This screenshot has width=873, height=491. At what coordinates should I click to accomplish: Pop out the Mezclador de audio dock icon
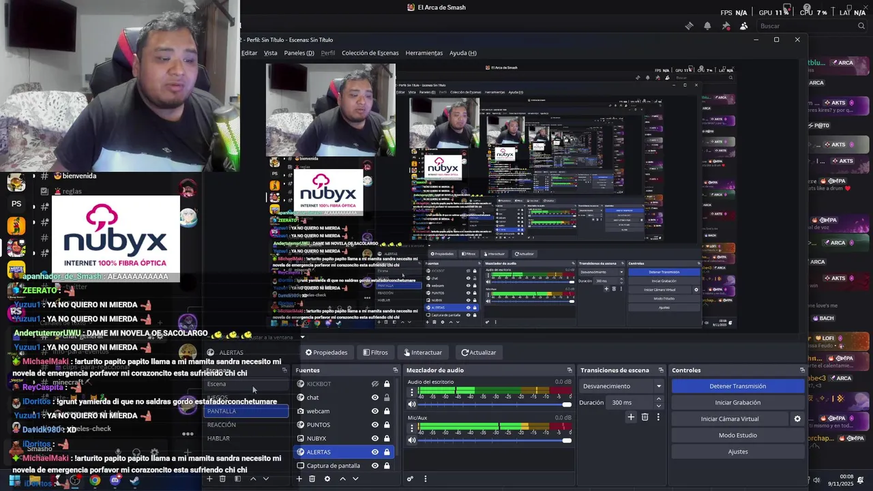pos(569,370)
